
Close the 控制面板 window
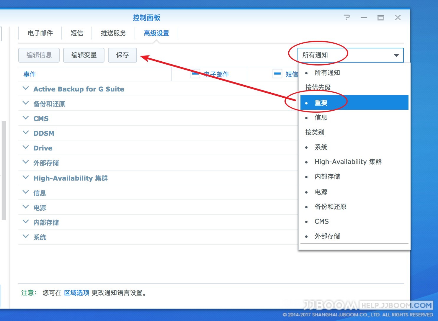[398, 18]
